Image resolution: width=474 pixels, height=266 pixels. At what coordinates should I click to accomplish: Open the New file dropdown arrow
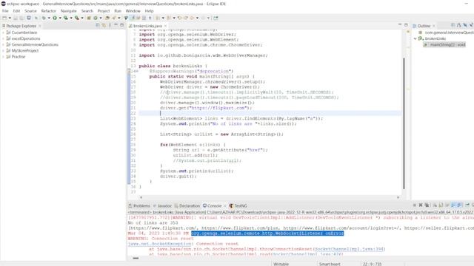click(10, 18)
